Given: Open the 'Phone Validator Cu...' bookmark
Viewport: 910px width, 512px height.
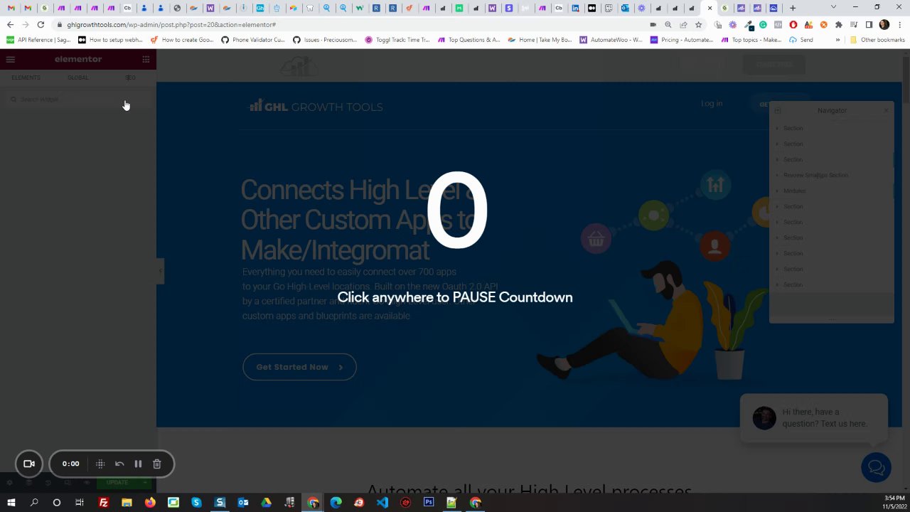Looking at the screenshot, I should pyautogui.click(x=252, y=40).
